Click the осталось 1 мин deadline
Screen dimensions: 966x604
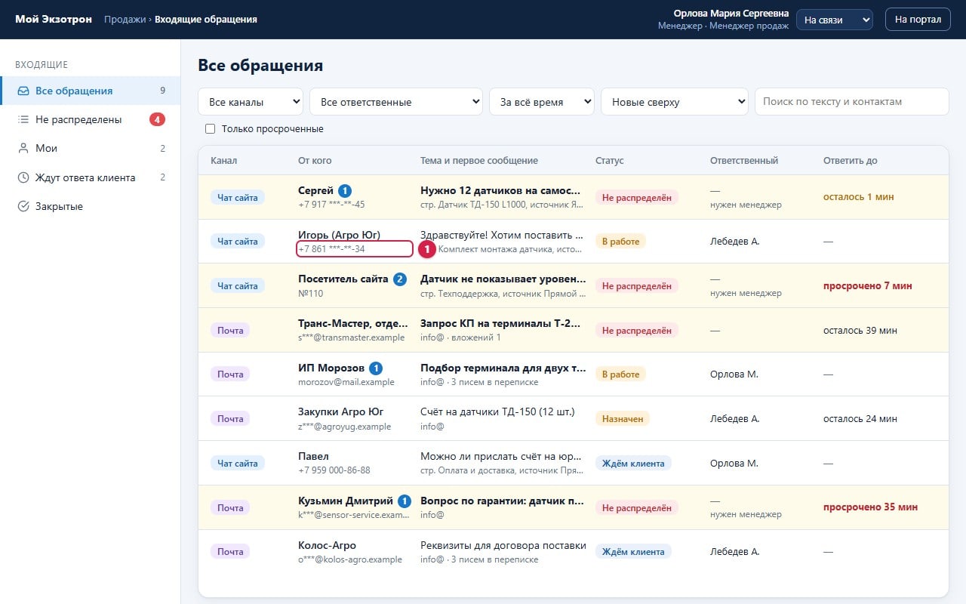[x=859, y=197]
